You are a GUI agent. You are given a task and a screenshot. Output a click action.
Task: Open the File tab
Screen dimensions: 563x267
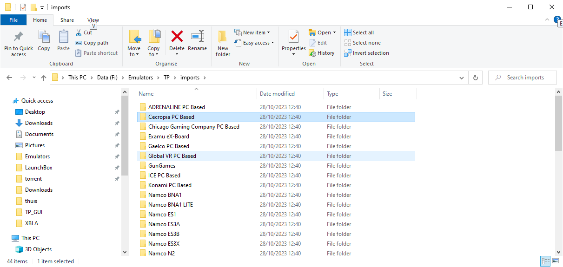pos(13,20)
